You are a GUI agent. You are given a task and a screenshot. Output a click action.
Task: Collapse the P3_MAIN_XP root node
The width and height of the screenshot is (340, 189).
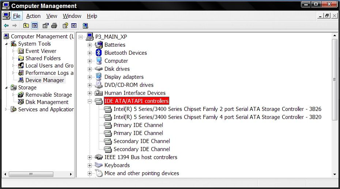81,37
